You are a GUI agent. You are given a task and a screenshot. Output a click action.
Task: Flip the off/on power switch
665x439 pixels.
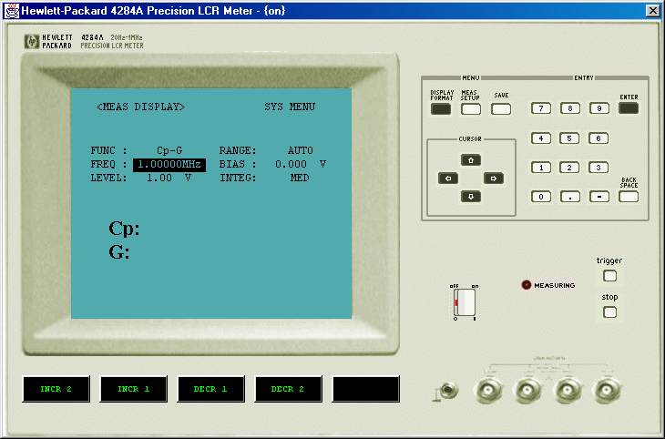click(x=465, y=302)
